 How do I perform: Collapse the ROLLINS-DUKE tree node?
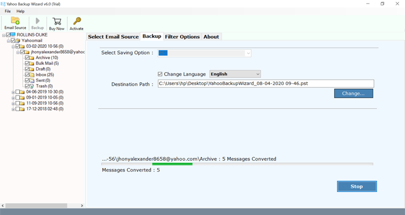tap(4, 35)
